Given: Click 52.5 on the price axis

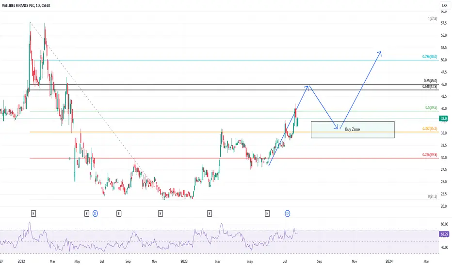Looking at the screenshot, I should (444, 48).
